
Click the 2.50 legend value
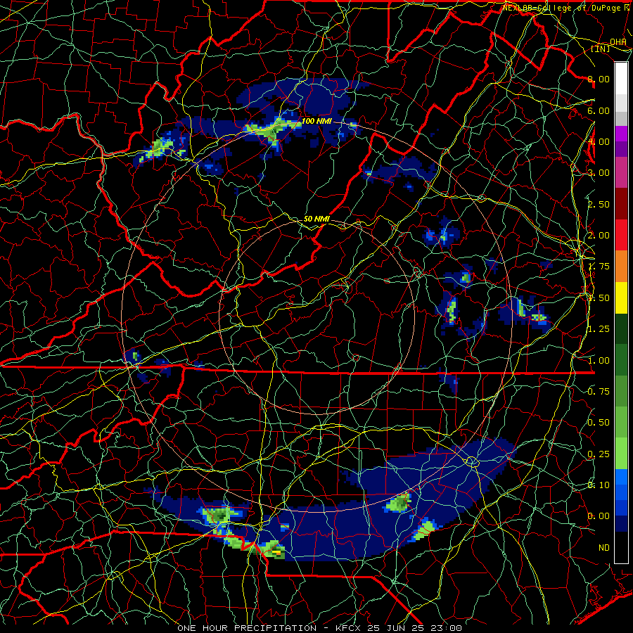pyautogui.click(x=599, y=204)
